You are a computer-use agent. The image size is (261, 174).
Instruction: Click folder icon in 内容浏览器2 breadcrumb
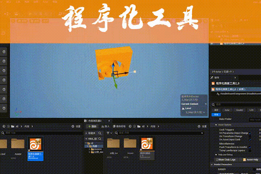[x=139, y=127]
